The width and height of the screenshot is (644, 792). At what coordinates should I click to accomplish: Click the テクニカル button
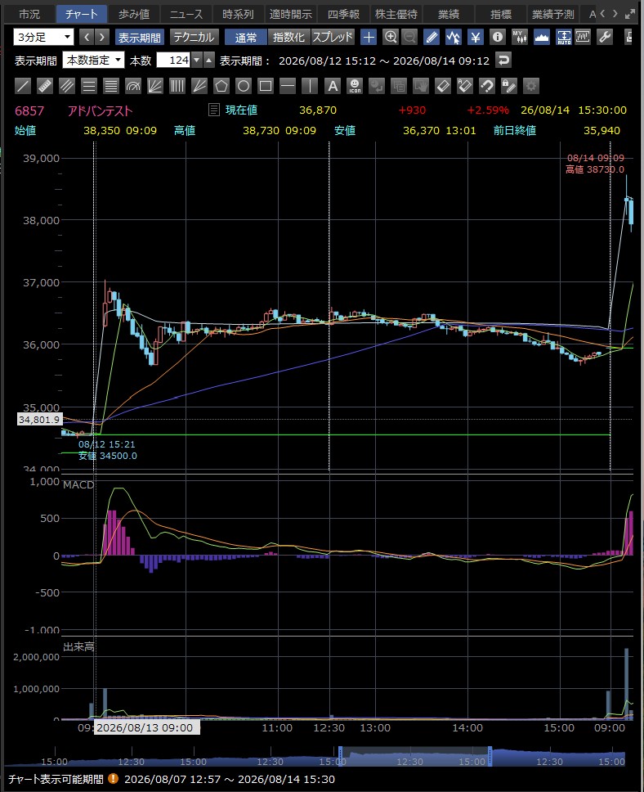coord(194,37)
